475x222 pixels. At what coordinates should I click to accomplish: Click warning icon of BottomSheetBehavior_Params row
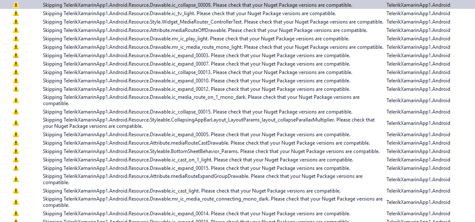click(16, 151)
